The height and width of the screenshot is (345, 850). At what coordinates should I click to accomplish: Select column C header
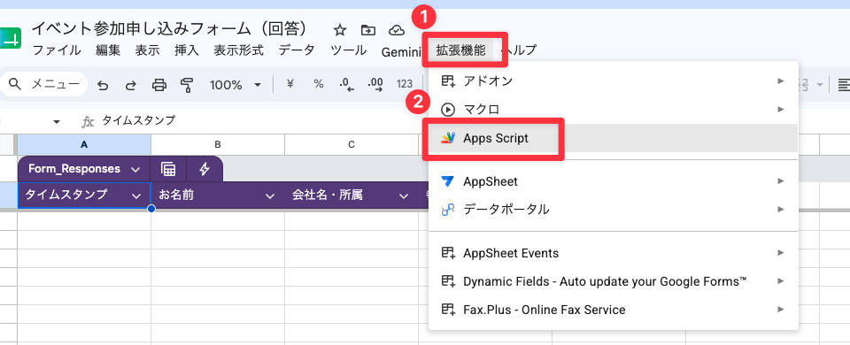[352, 144]
